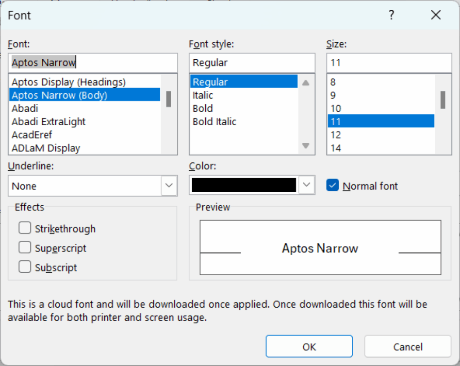Screen dimensions: 460x366
Task: Choose Bold Italic style
Action: click(214, 121)
